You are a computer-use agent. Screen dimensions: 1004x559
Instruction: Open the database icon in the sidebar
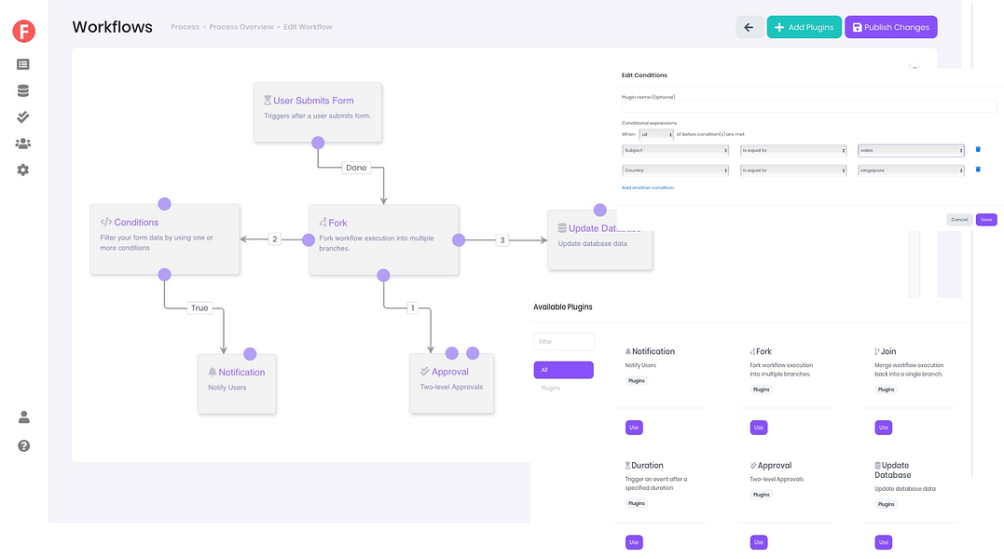click(x=23, y=90)
